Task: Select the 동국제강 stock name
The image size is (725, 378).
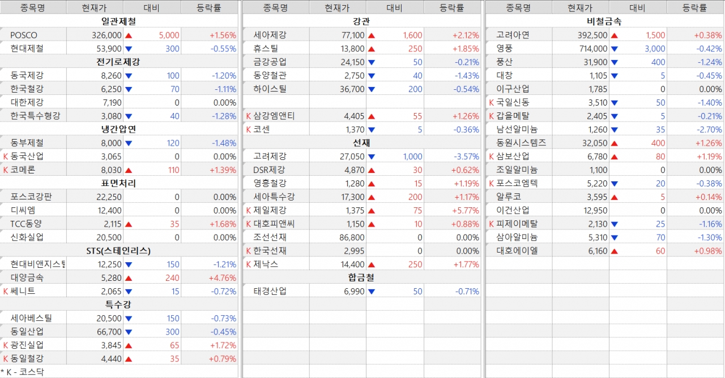Action: 27,75
